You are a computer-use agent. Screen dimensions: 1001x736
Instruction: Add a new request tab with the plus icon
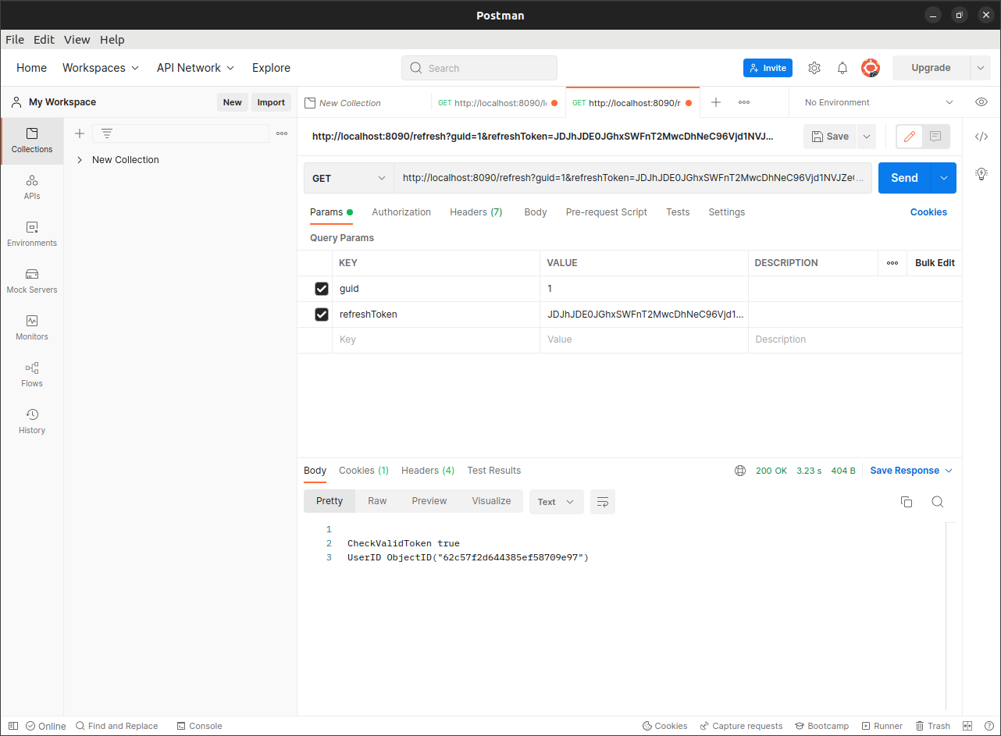point(716,102)
